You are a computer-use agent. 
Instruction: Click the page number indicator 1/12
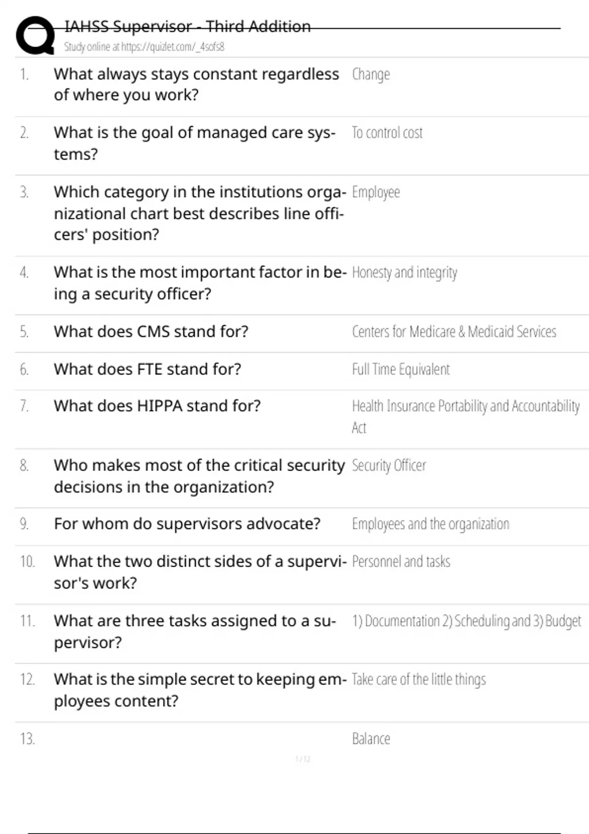pos(303,759)
